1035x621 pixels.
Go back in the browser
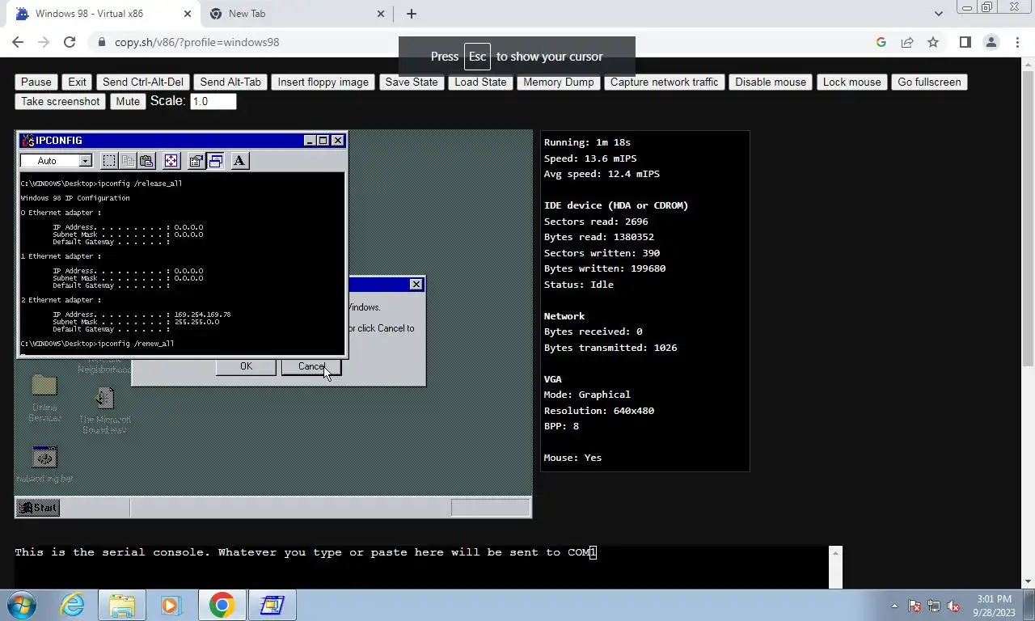[x=18, y=42]
